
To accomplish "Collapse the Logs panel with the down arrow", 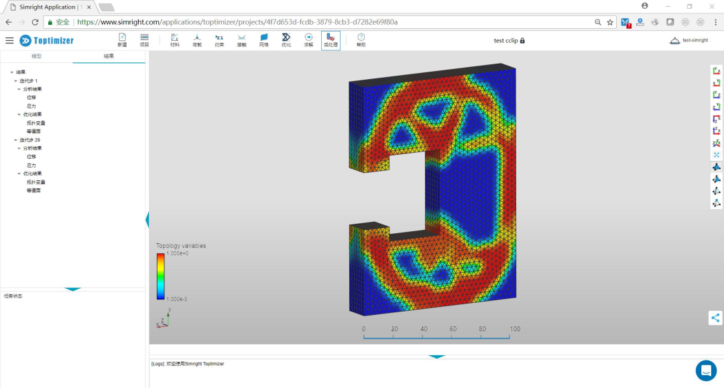I will click(x=436, y=357).
